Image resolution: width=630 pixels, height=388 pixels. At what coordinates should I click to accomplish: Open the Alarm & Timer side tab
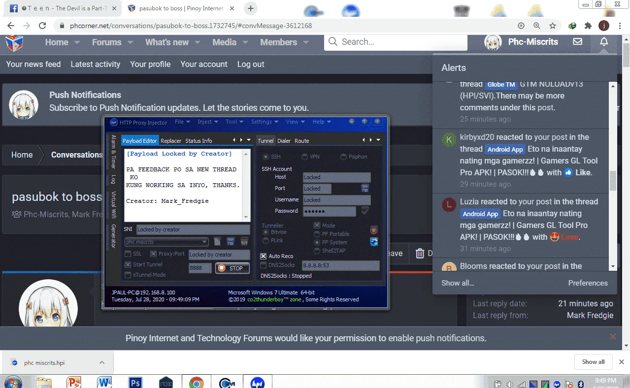click(113, 152)
